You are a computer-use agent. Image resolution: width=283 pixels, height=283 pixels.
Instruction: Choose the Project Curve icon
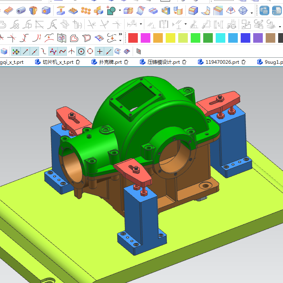tap(49, 38)
